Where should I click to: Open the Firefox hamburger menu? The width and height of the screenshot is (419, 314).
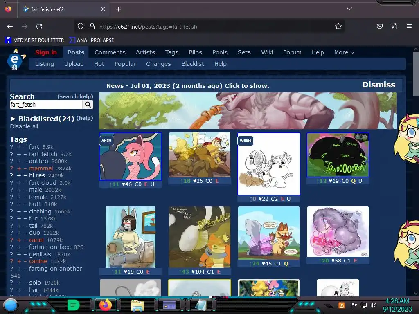409,27
